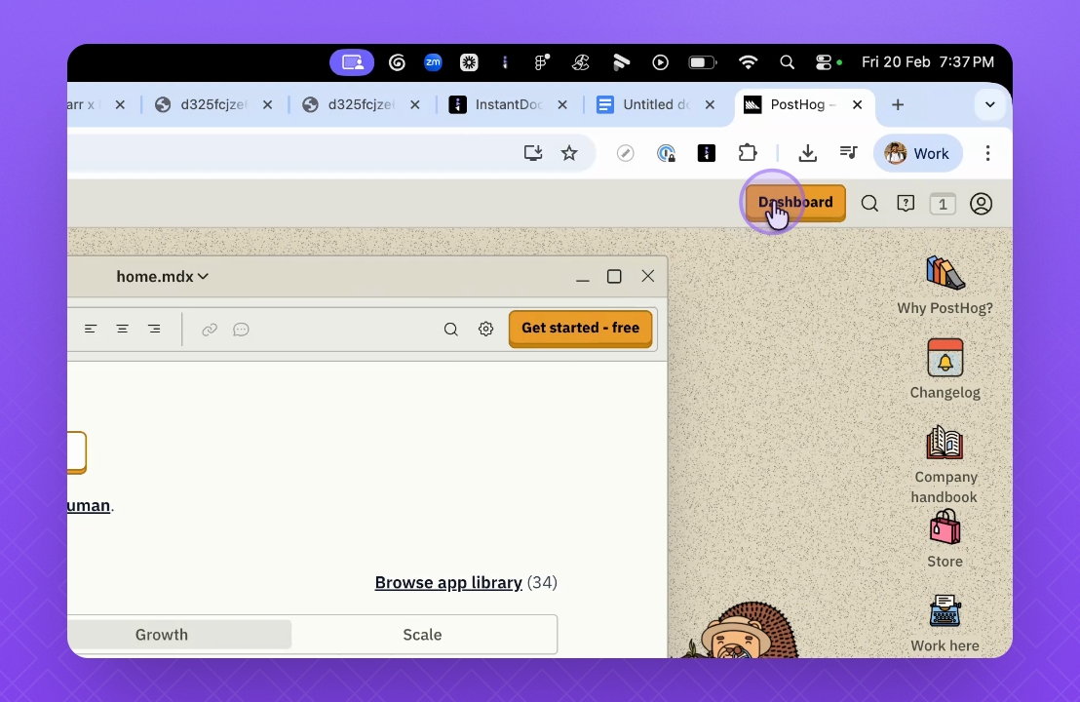Open the media controls playlist icon
This screenshot has width=1080, height=702.
point(849,152)
